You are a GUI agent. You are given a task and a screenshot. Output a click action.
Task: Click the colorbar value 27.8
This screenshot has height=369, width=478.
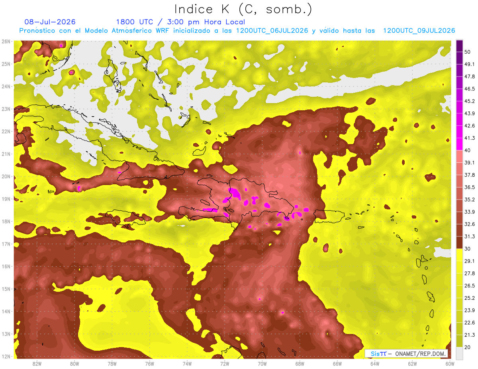point(470,273)
